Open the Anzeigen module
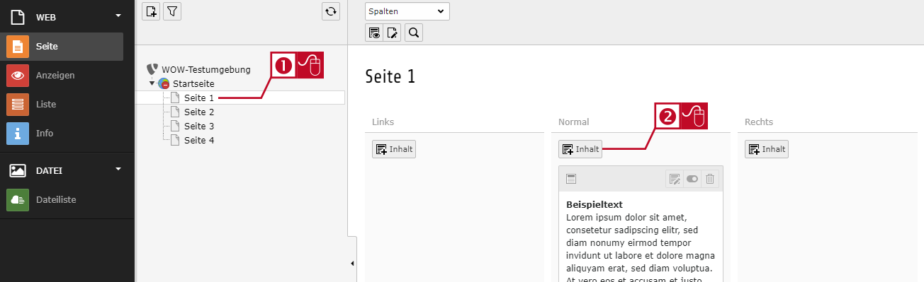The image size is (924, 282). (62, 75)
